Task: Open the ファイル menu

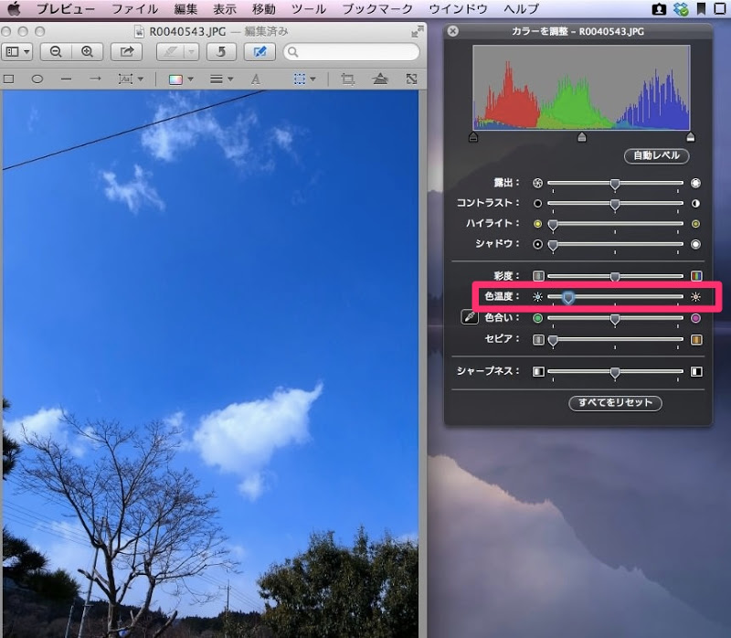Action: pyautogui.click(x=134, y=9)
